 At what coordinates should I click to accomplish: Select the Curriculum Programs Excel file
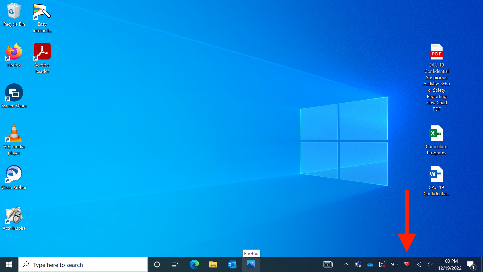pyautogui.click(x=436, y=140)
